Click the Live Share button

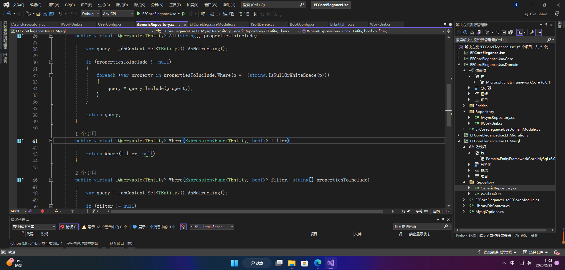pyautogui.click(x=536, y=14)
